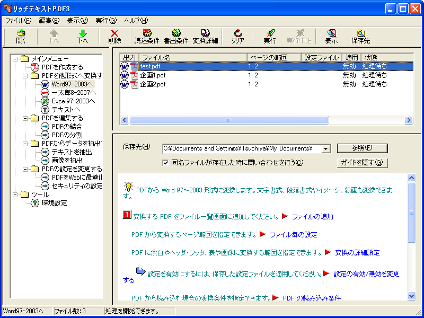Open the ファイル(F) menu
424x318 pixels.
click(18, 21)
